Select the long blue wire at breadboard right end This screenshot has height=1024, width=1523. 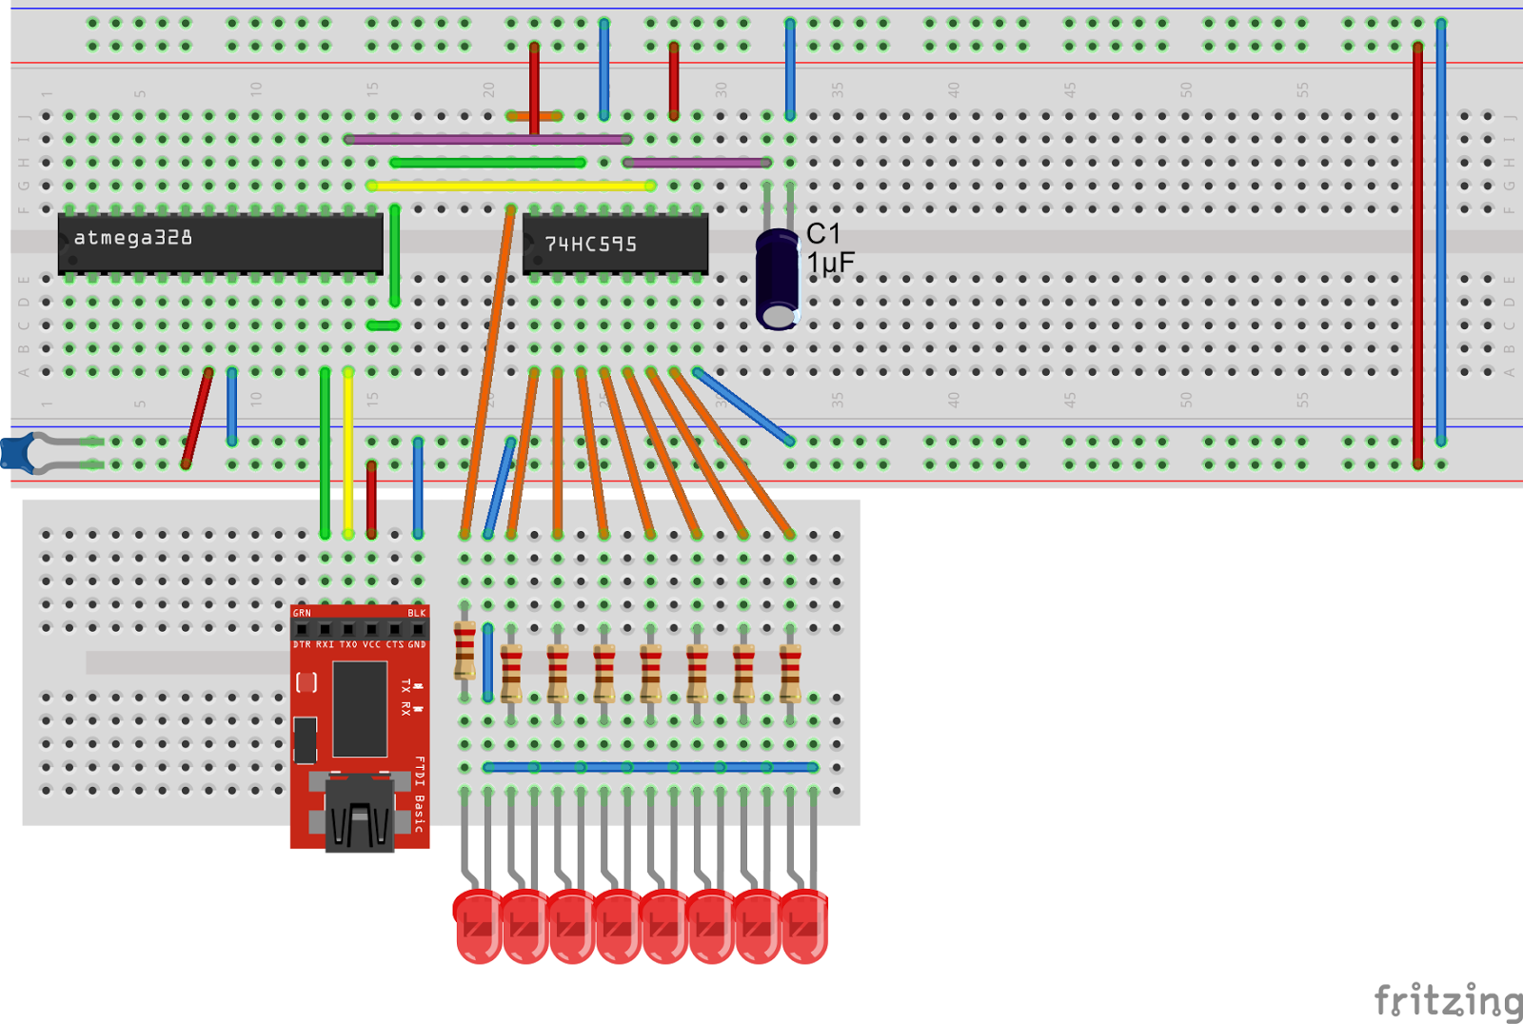pos(1441,232)
